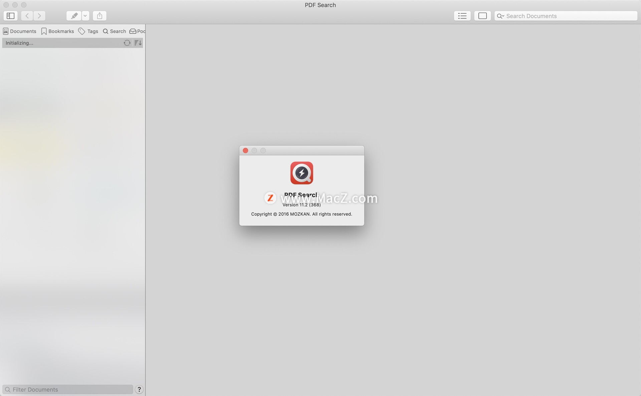Focus the Search Documents field
The width and height of the screenshot is (641, 396).
[x=566, y=16]
